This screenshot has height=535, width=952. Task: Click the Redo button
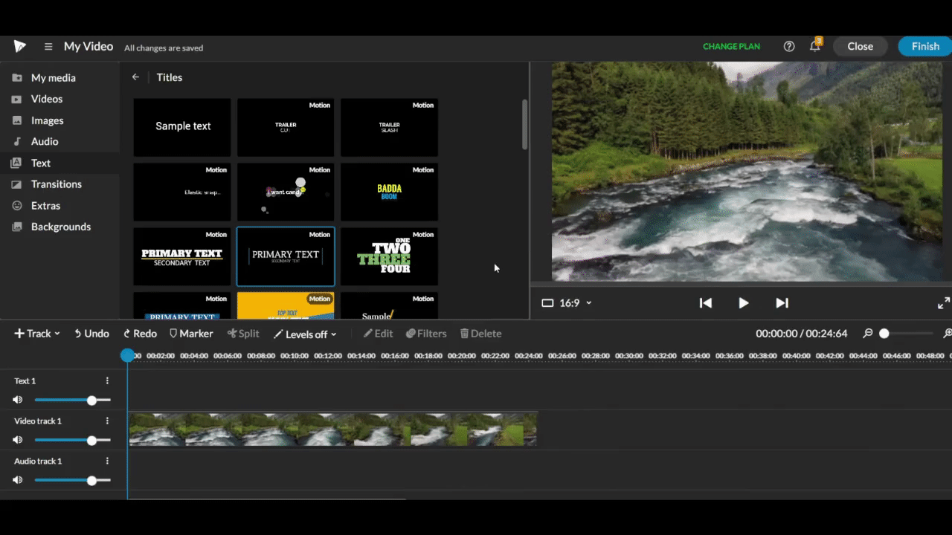coord(140,334)
